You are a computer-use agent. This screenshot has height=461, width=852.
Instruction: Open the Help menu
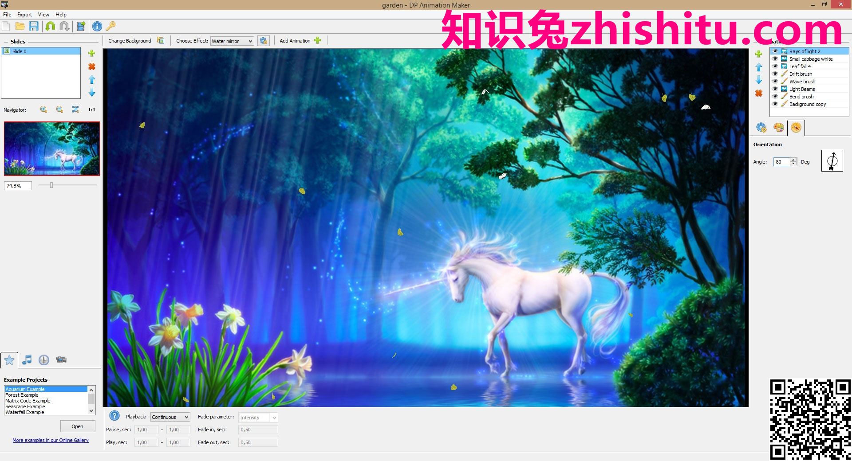click(61, 15)
